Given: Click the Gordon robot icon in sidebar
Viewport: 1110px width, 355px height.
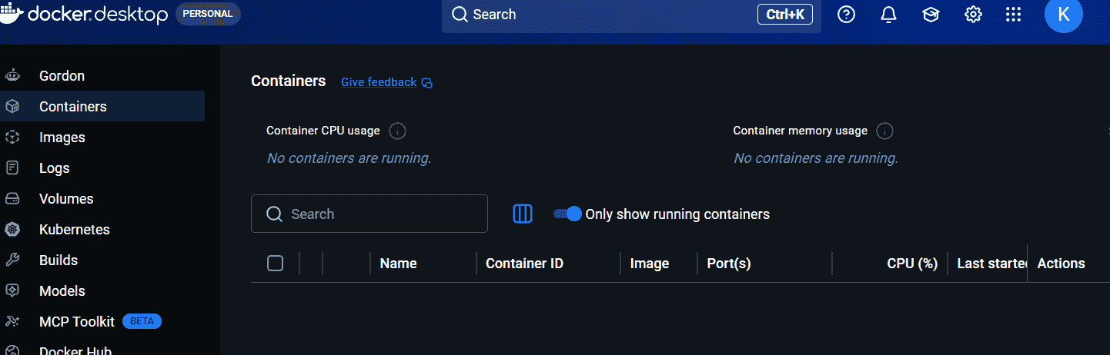Looking at the screenshot, I should coord(12,75).
